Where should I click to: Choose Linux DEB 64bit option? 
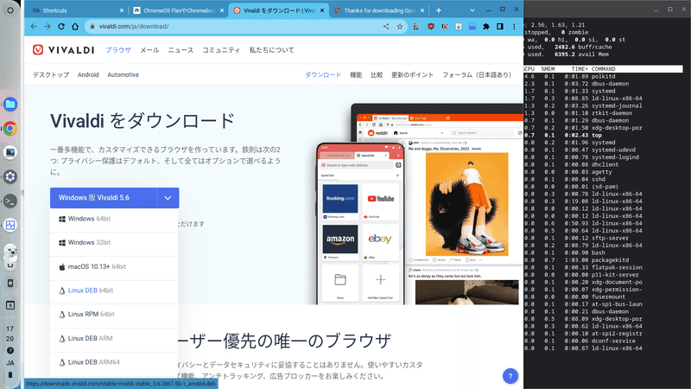click(114, 290)
